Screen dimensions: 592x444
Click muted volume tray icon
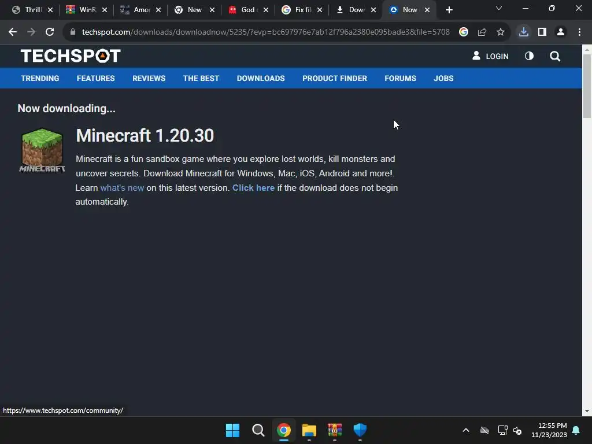[x=517, y=430]
